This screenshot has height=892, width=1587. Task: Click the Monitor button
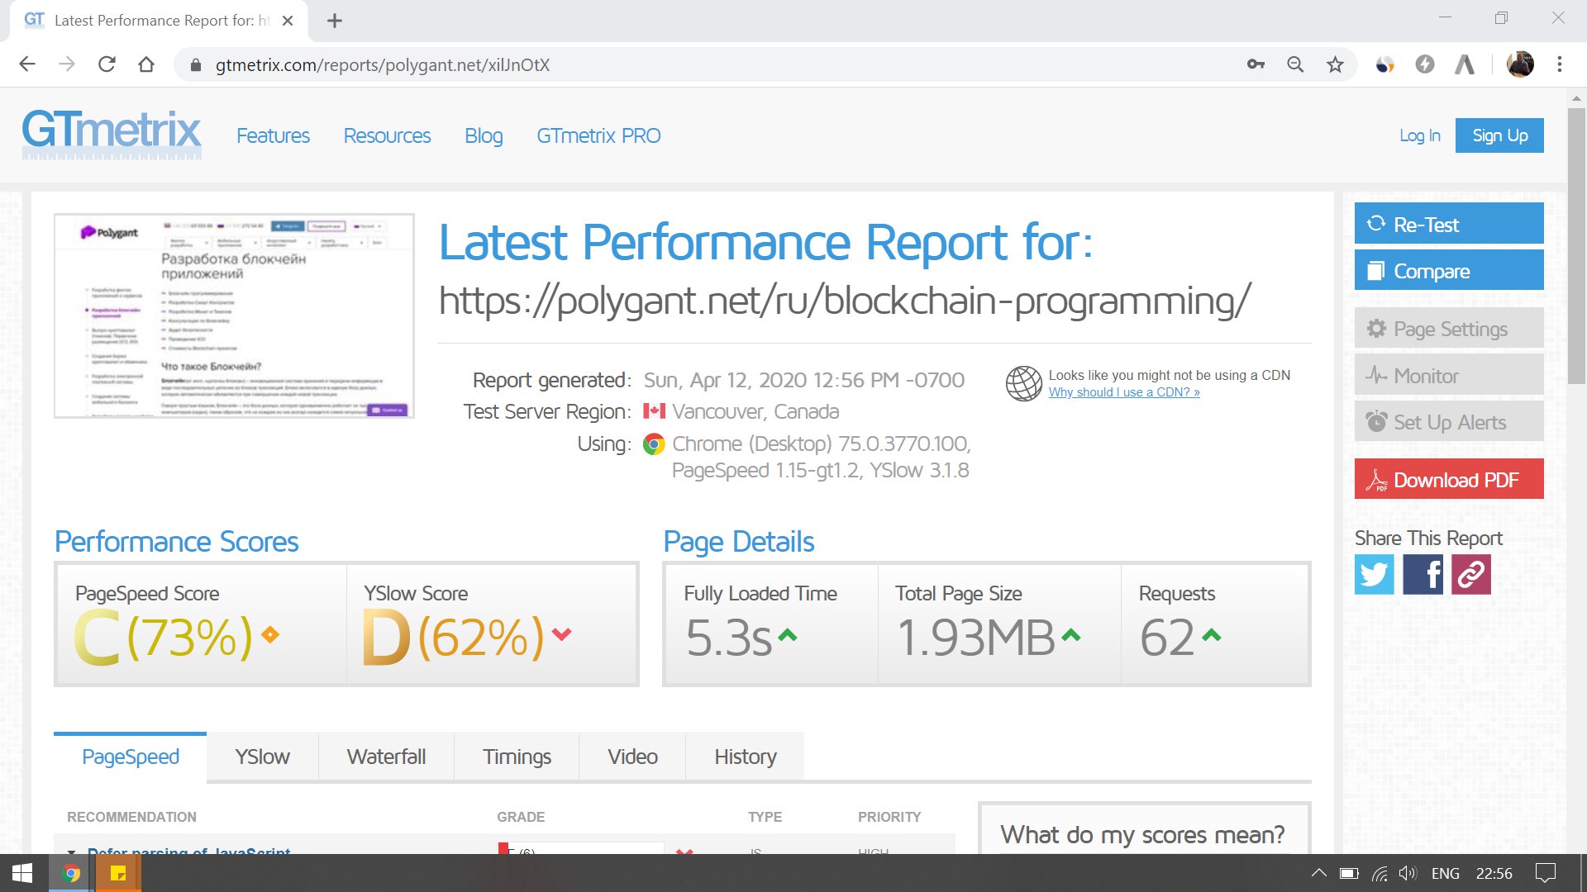(1449, 375)
